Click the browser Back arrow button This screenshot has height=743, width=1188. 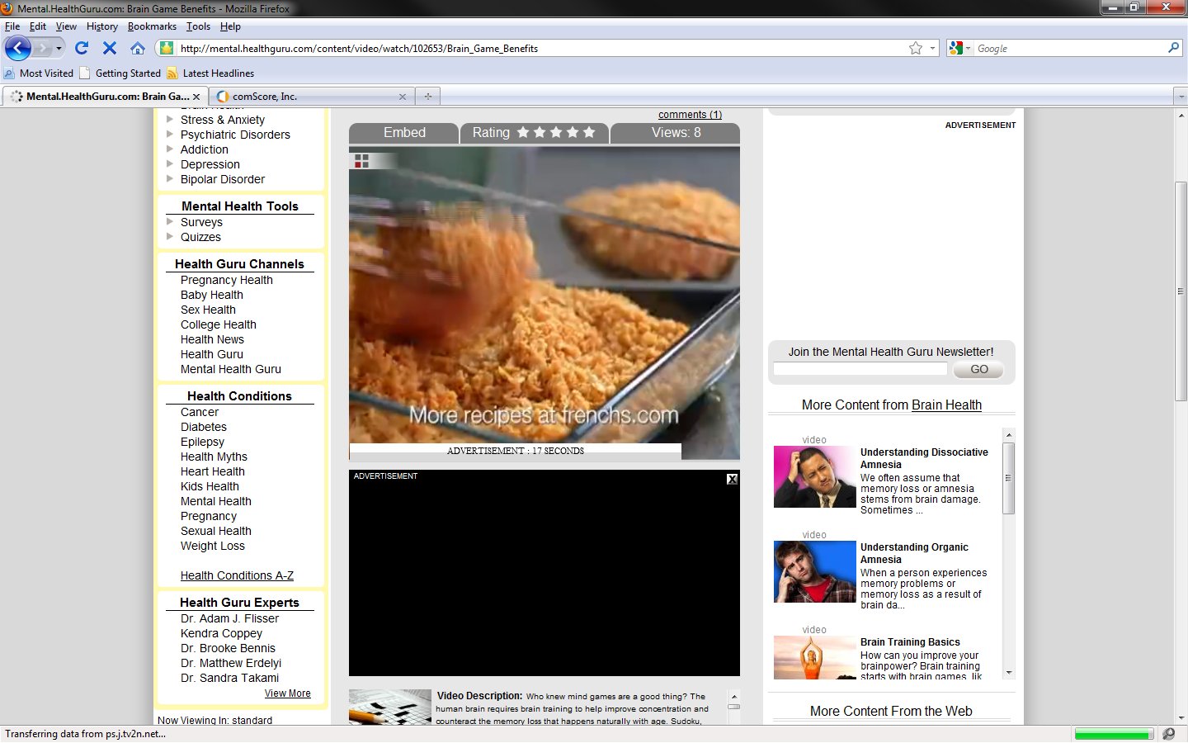click(x=18, y=48)
